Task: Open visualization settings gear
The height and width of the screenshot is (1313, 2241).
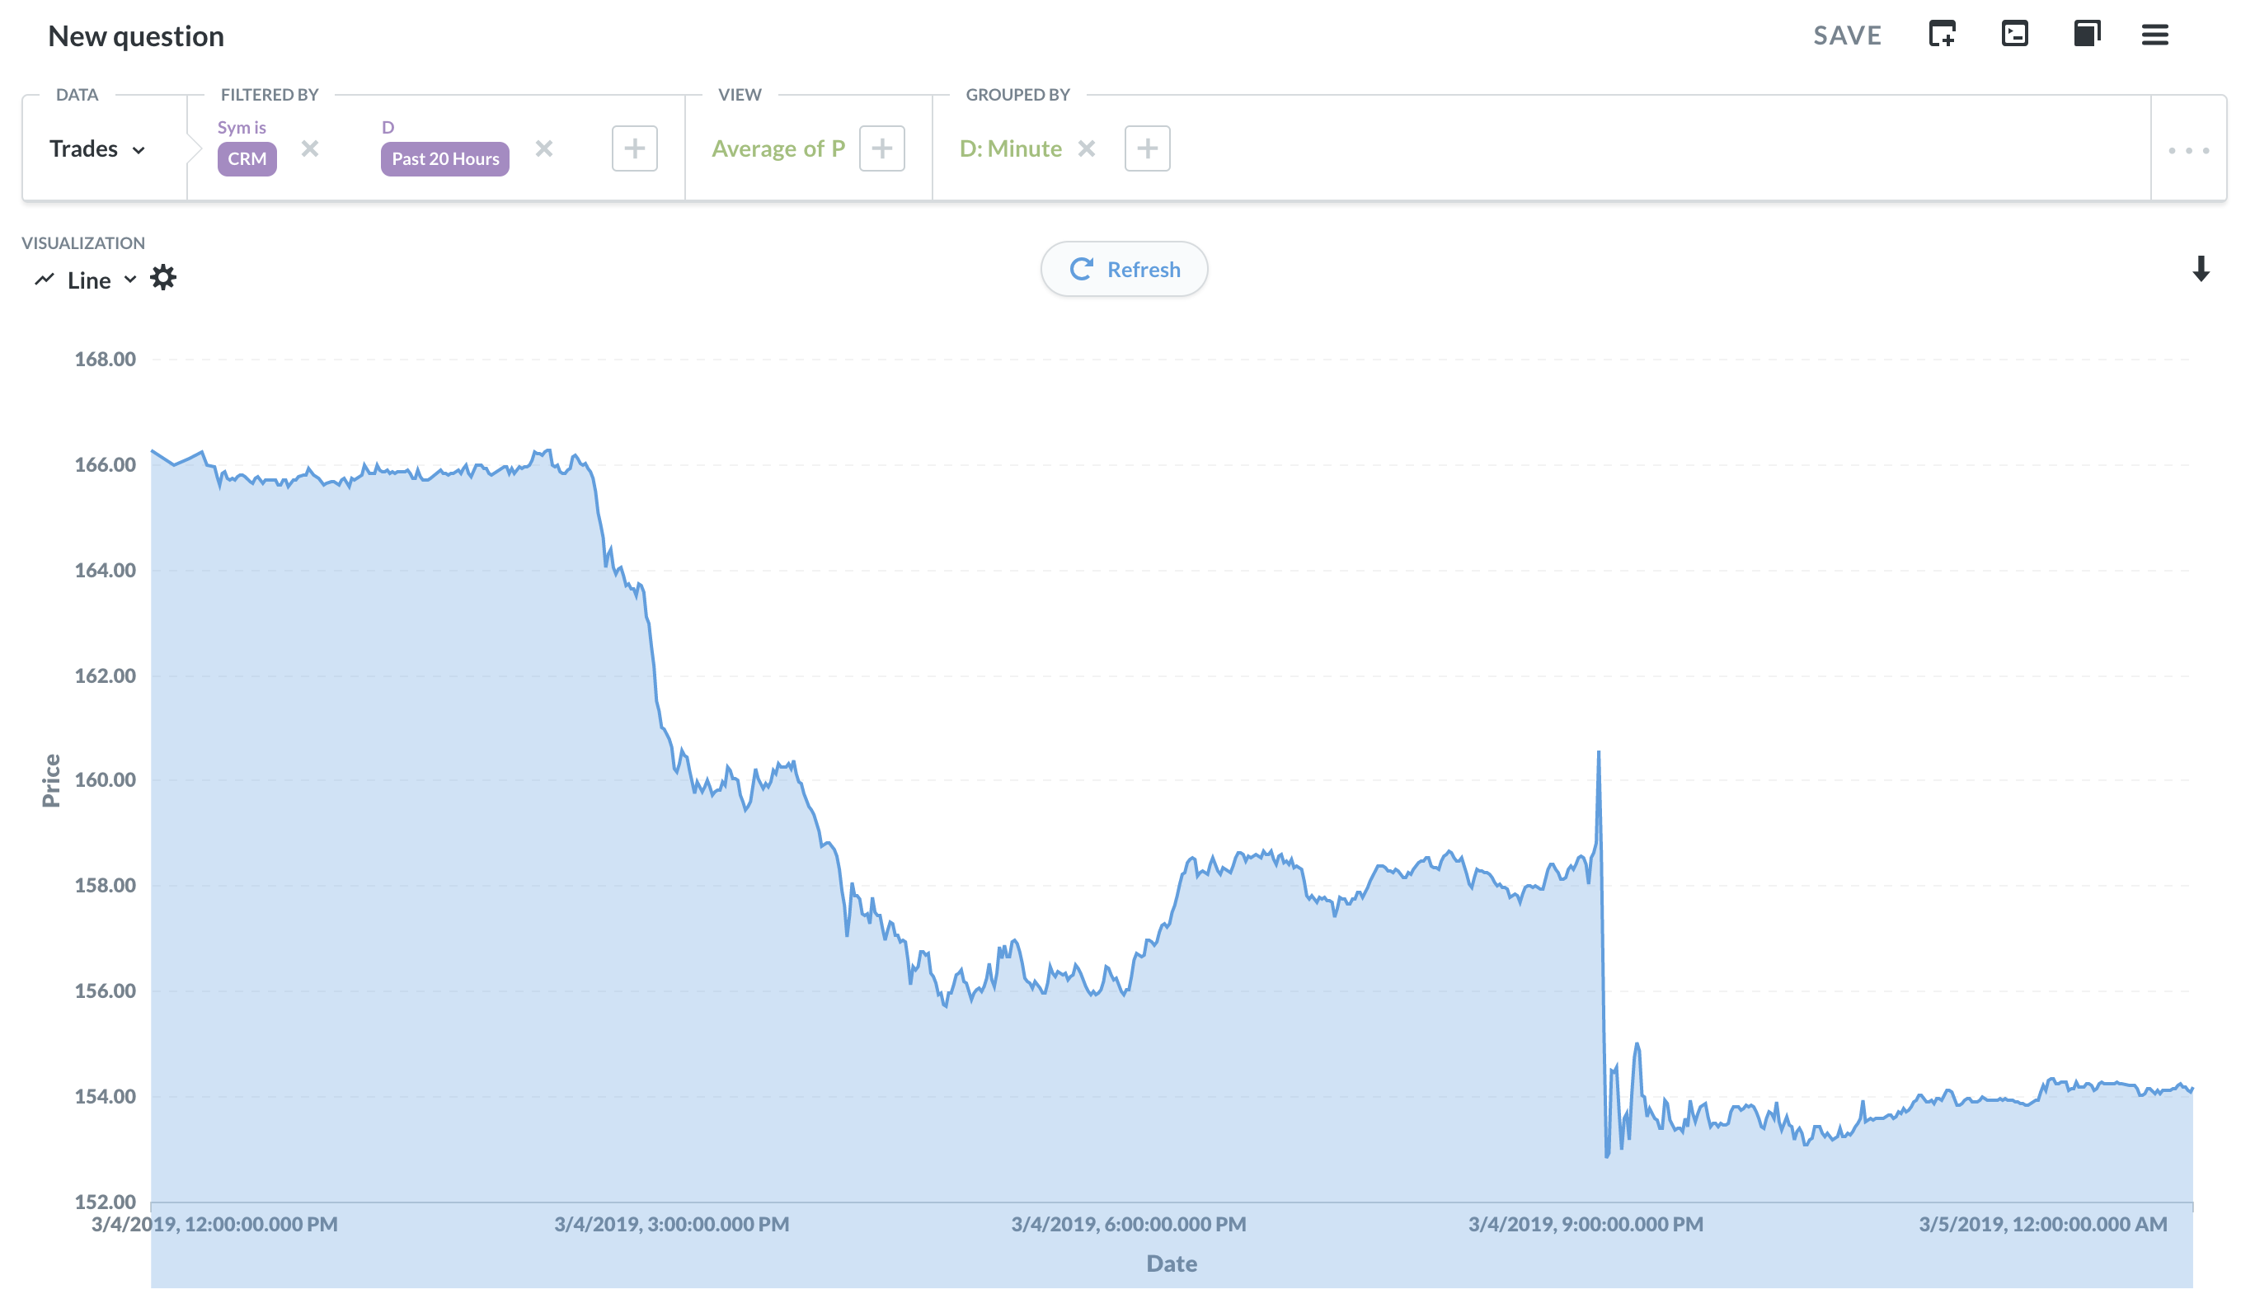Action: click(163, 278)
